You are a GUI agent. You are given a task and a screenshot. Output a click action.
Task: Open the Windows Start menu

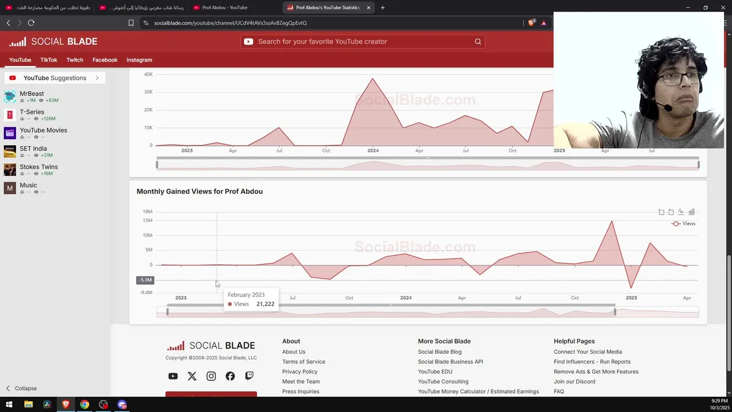9,405
